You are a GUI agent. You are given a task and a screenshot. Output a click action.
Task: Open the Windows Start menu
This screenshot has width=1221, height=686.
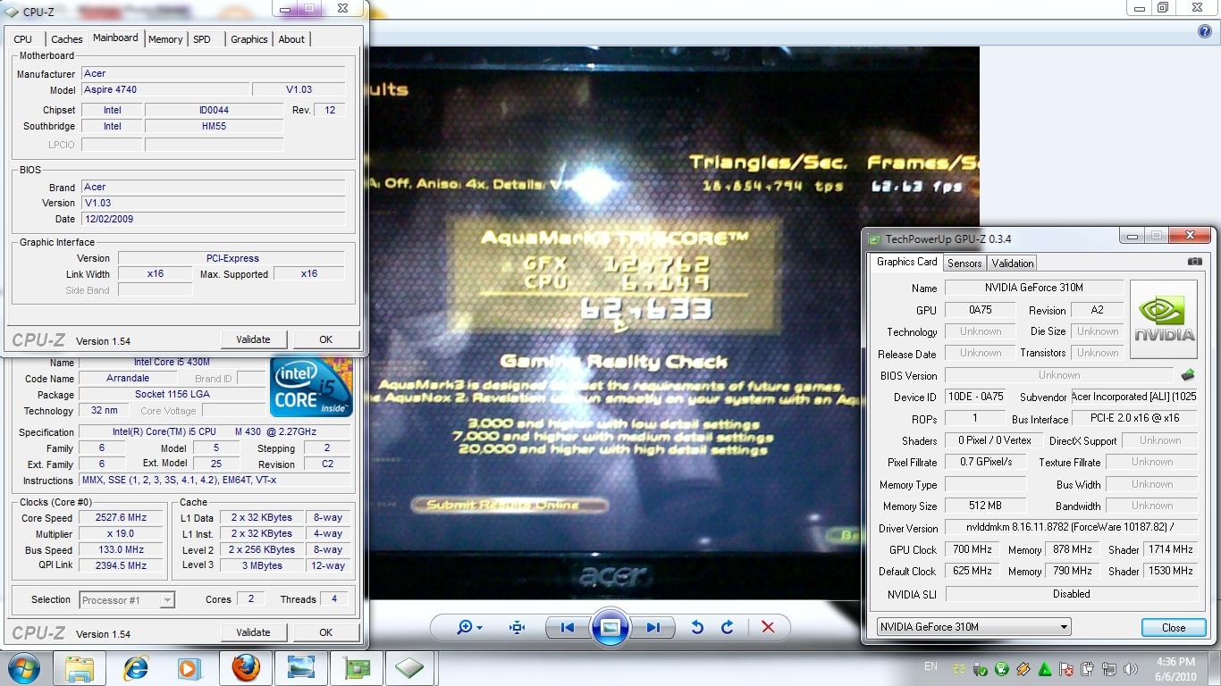[24, 667]
